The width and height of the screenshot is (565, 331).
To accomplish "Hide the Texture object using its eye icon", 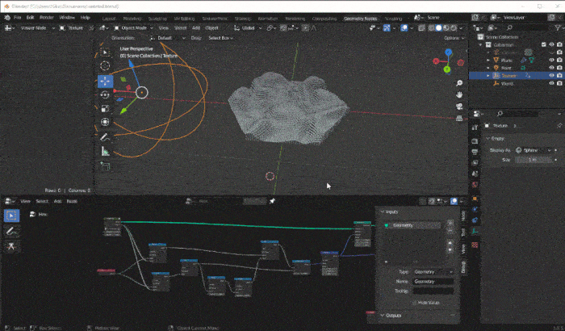I will click(x=552, y=75).
